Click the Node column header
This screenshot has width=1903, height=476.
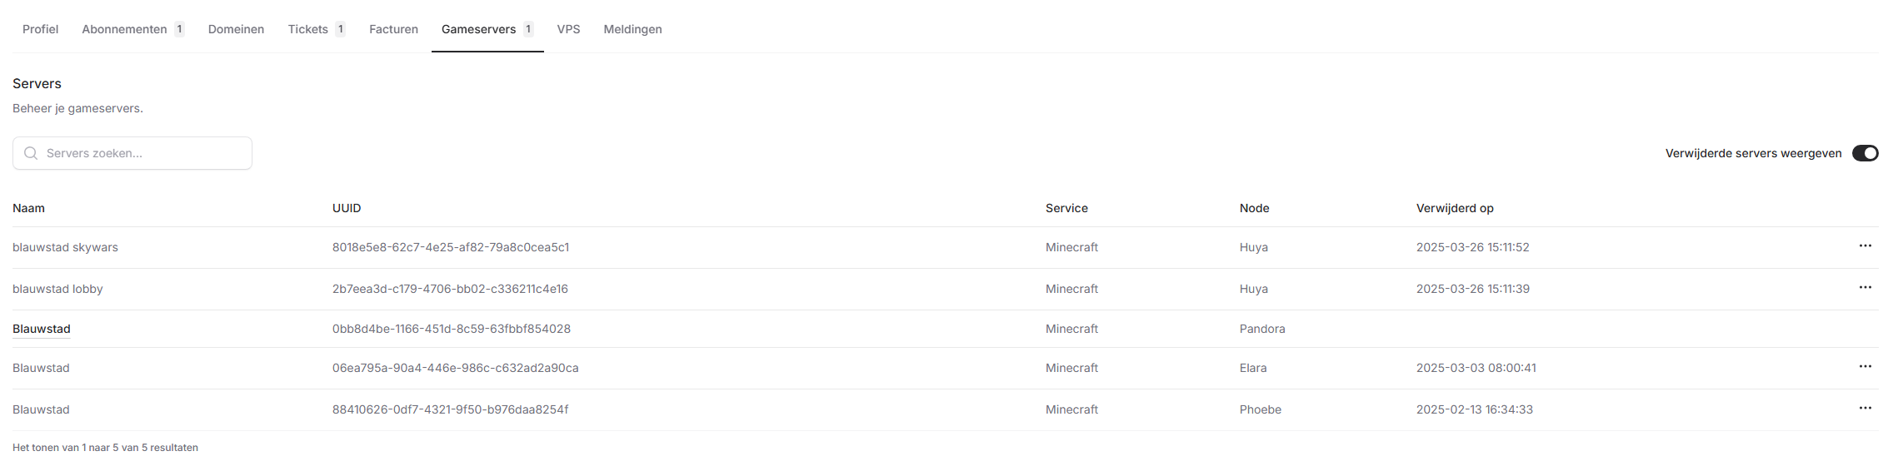1254,208
